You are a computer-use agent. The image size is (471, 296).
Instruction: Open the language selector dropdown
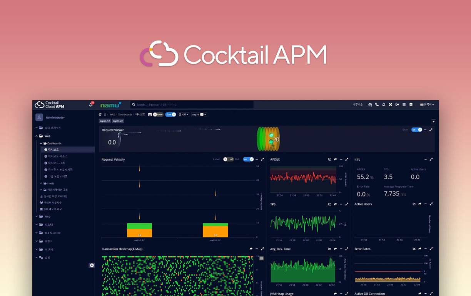pos(427,104)
